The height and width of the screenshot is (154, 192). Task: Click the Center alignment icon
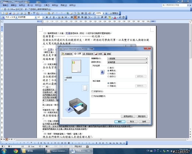click(79, 17)
